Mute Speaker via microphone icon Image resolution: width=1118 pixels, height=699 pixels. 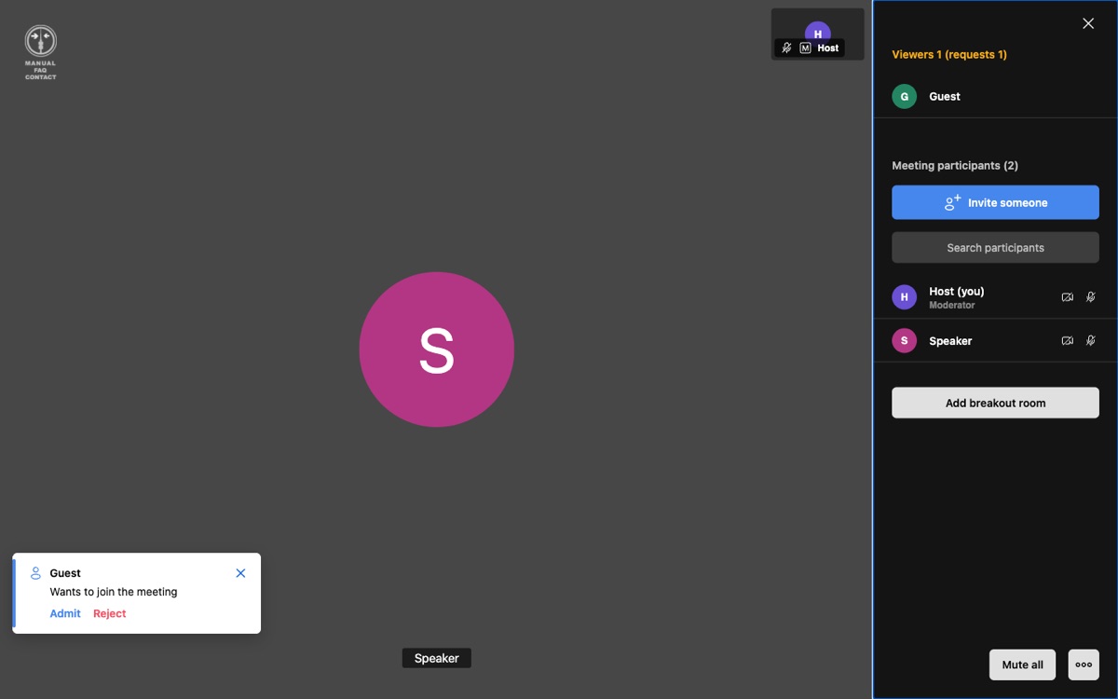pos(1091,341)
